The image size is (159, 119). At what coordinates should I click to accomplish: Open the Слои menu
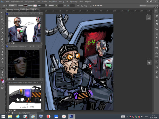[39, 2]
